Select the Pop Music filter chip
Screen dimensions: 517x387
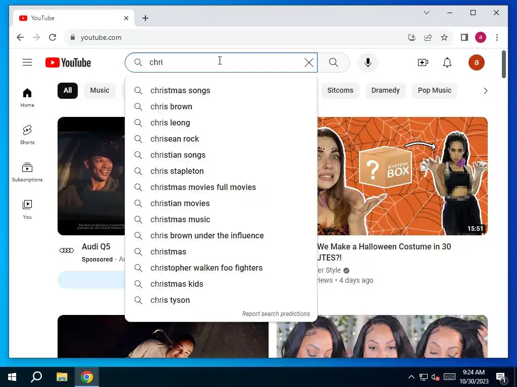click(x=434, y=91)
